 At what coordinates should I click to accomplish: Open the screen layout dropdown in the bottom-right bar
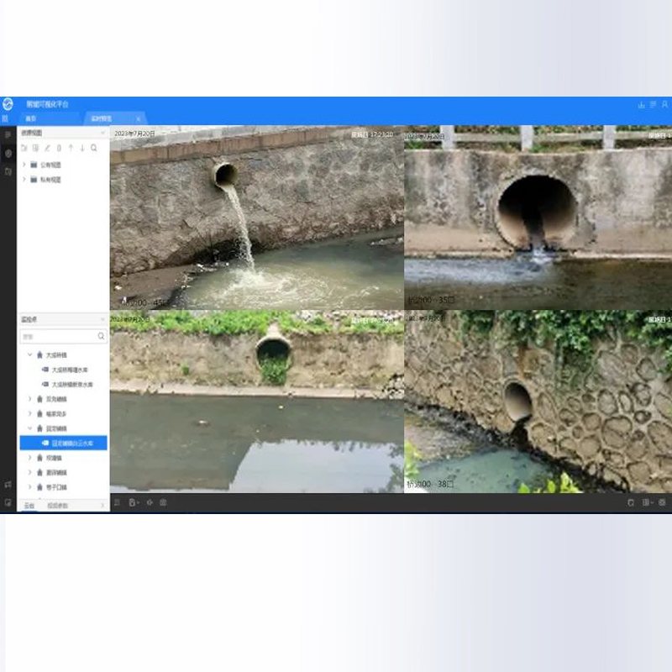(x=648, y=502)
